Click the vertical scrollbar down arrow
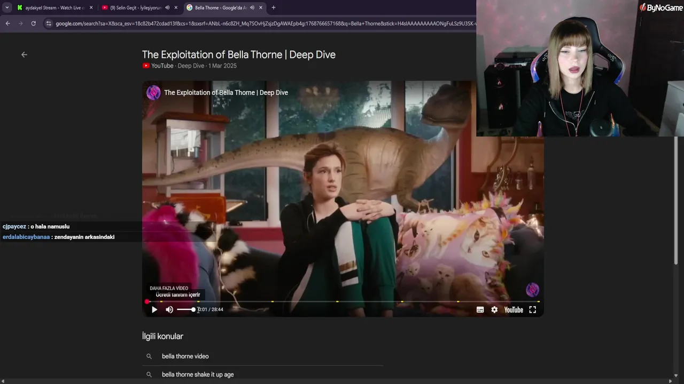The image size is (684, 384). point(676,375)
